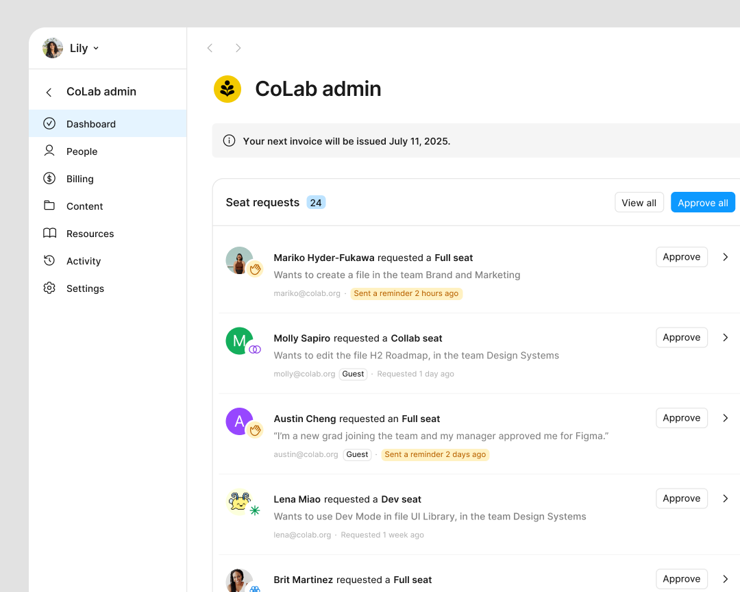The width and height of the screenshot is (740, 592).
Task: Click the Guest badge on Austin Cheng's request
Action: pyautogui.click(x=356, y=454)
